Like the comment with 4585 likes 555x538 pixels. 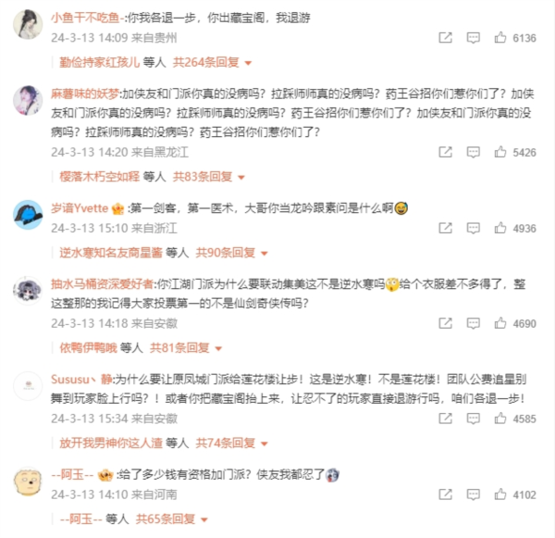click(500, 419)
